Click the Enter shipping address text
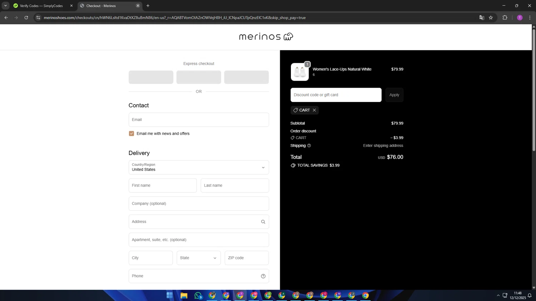The image size is (536, 301). tap(383, 146)
